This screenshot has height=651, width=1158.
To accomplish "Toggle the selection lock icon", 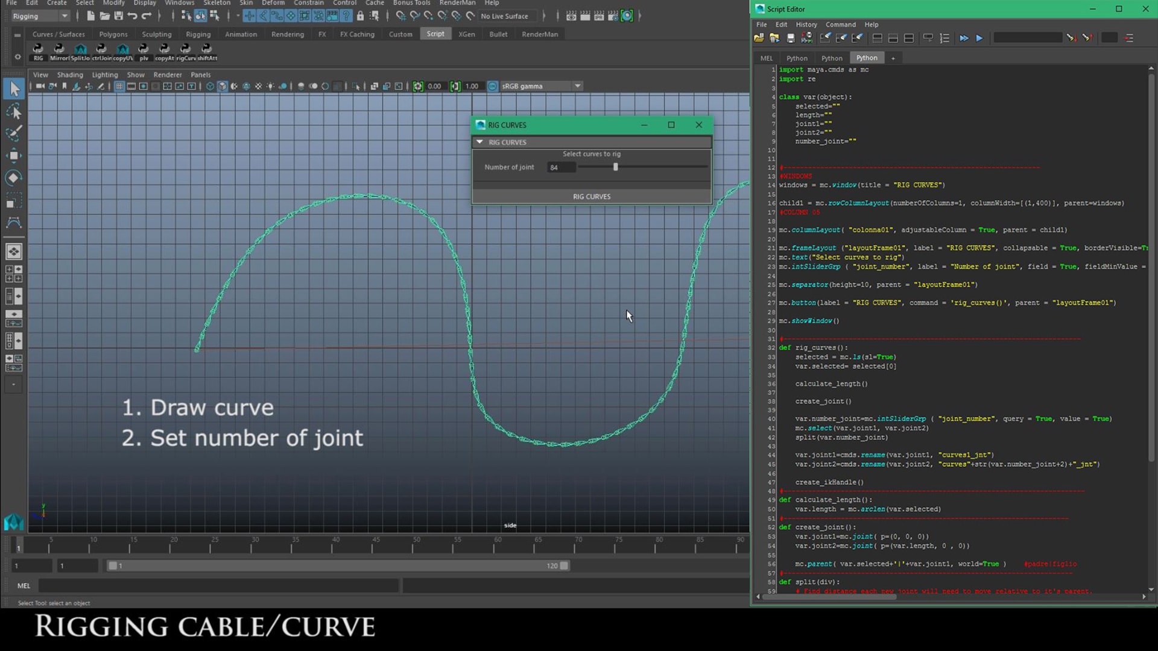I will click(360, 16).
